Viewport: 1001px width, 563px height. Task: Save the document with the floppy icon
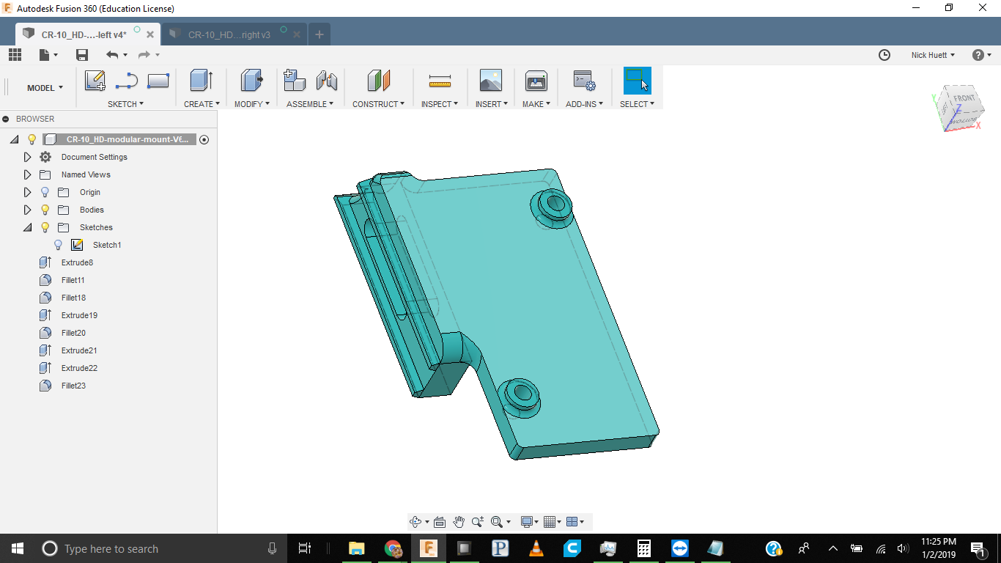(x=82, y=55)
